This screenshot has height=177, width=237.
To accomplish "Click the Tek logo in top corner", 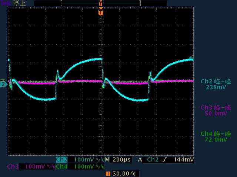I will click(x=6, y=3).
